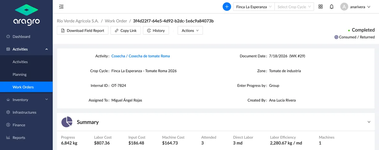Click Río Verde Agrícola S.A. breadcrumb

78,21
